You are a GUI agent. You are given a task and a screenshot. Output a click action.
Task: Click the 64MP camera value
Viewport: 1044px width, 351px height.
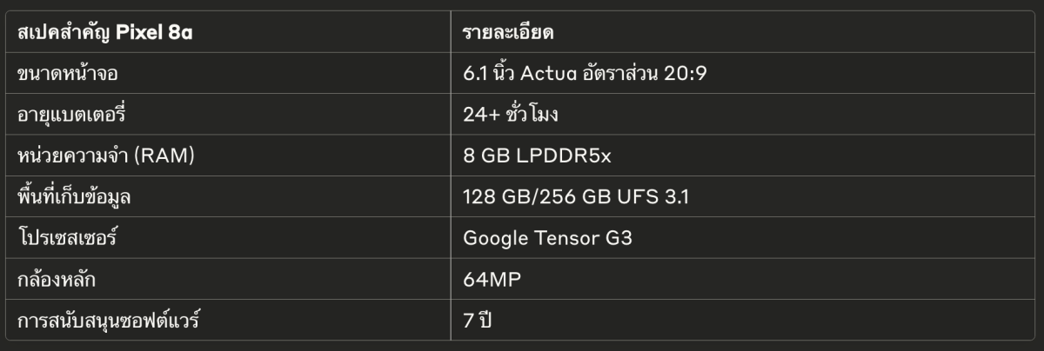click(492, 280)
